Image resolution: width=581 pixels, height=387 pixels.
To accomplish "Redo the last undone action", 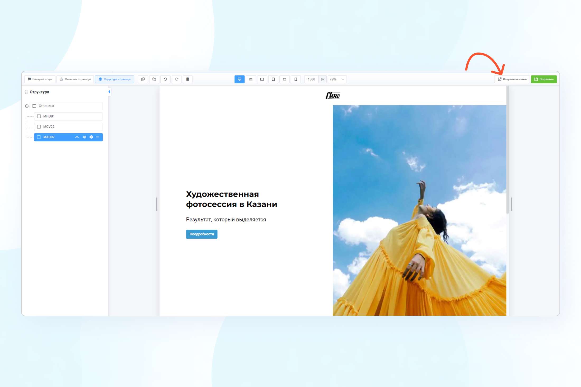I will coord(177,79).
